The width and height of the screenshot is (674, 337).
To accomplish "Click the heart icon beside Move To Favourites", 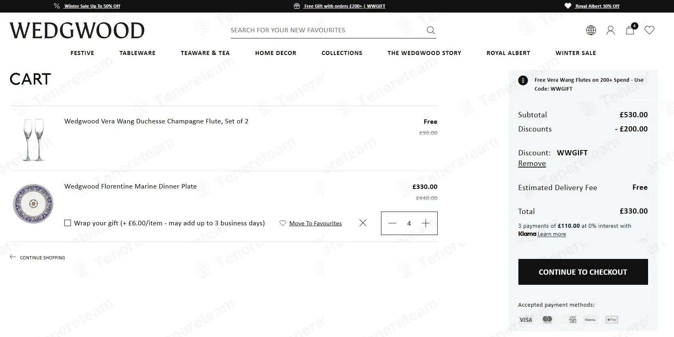I will click(x=283, y=223).
